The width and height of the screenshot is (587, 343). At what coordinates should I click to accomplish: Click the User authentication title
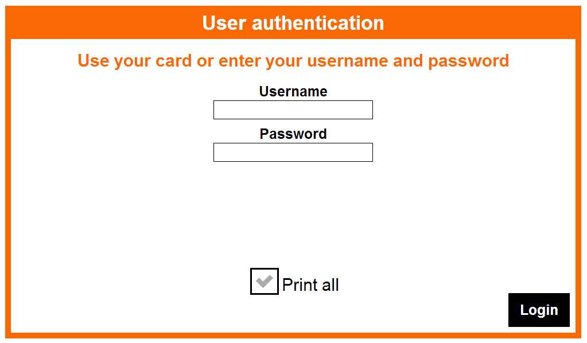point(293,23)
